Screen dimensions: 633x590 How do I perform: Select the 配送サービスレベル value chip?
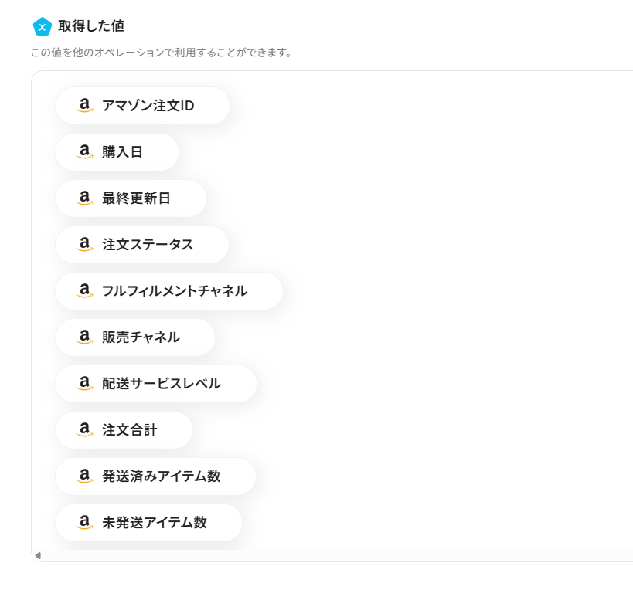click(162, 384)
